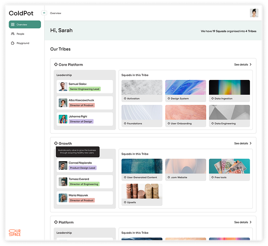This screenshot has width=268, height=246.
Task: Click diamond icon beside Data Engineering
Action: click(212, 123)
